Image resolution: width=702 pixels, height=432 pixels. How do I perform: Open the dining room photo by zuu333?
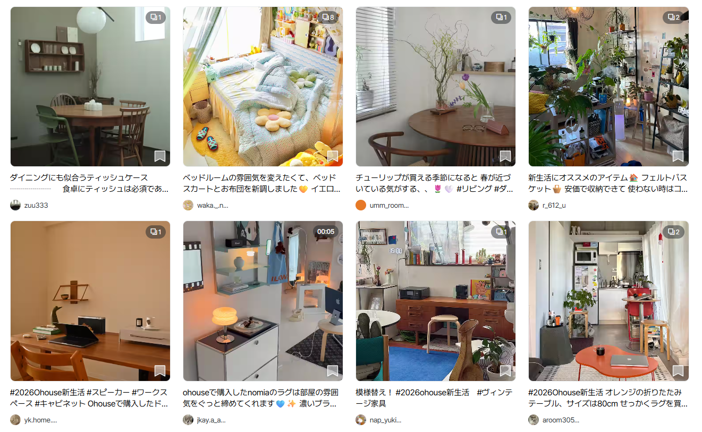tap(90, 87)
